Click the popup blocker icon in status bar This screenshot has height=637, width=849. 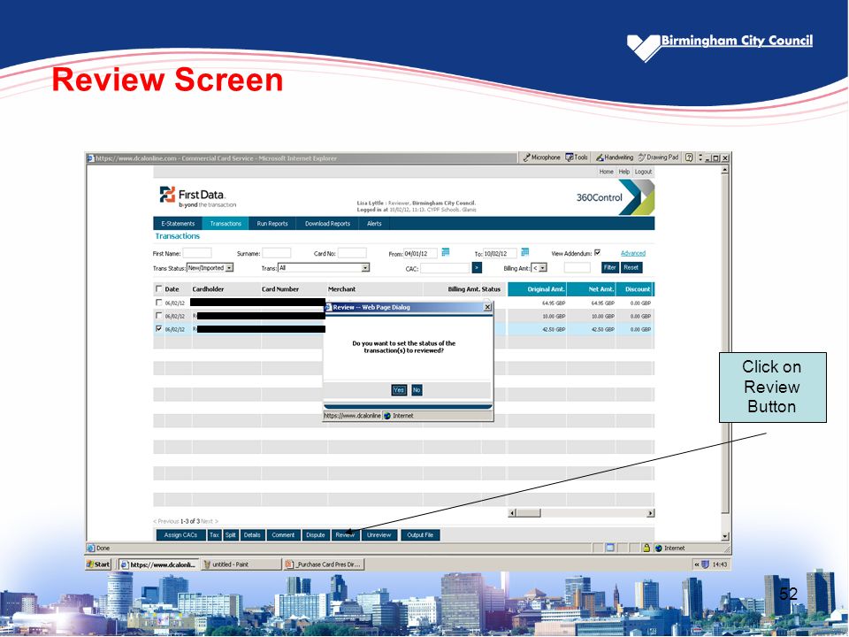pyautogui.click(x=610, y=549)
